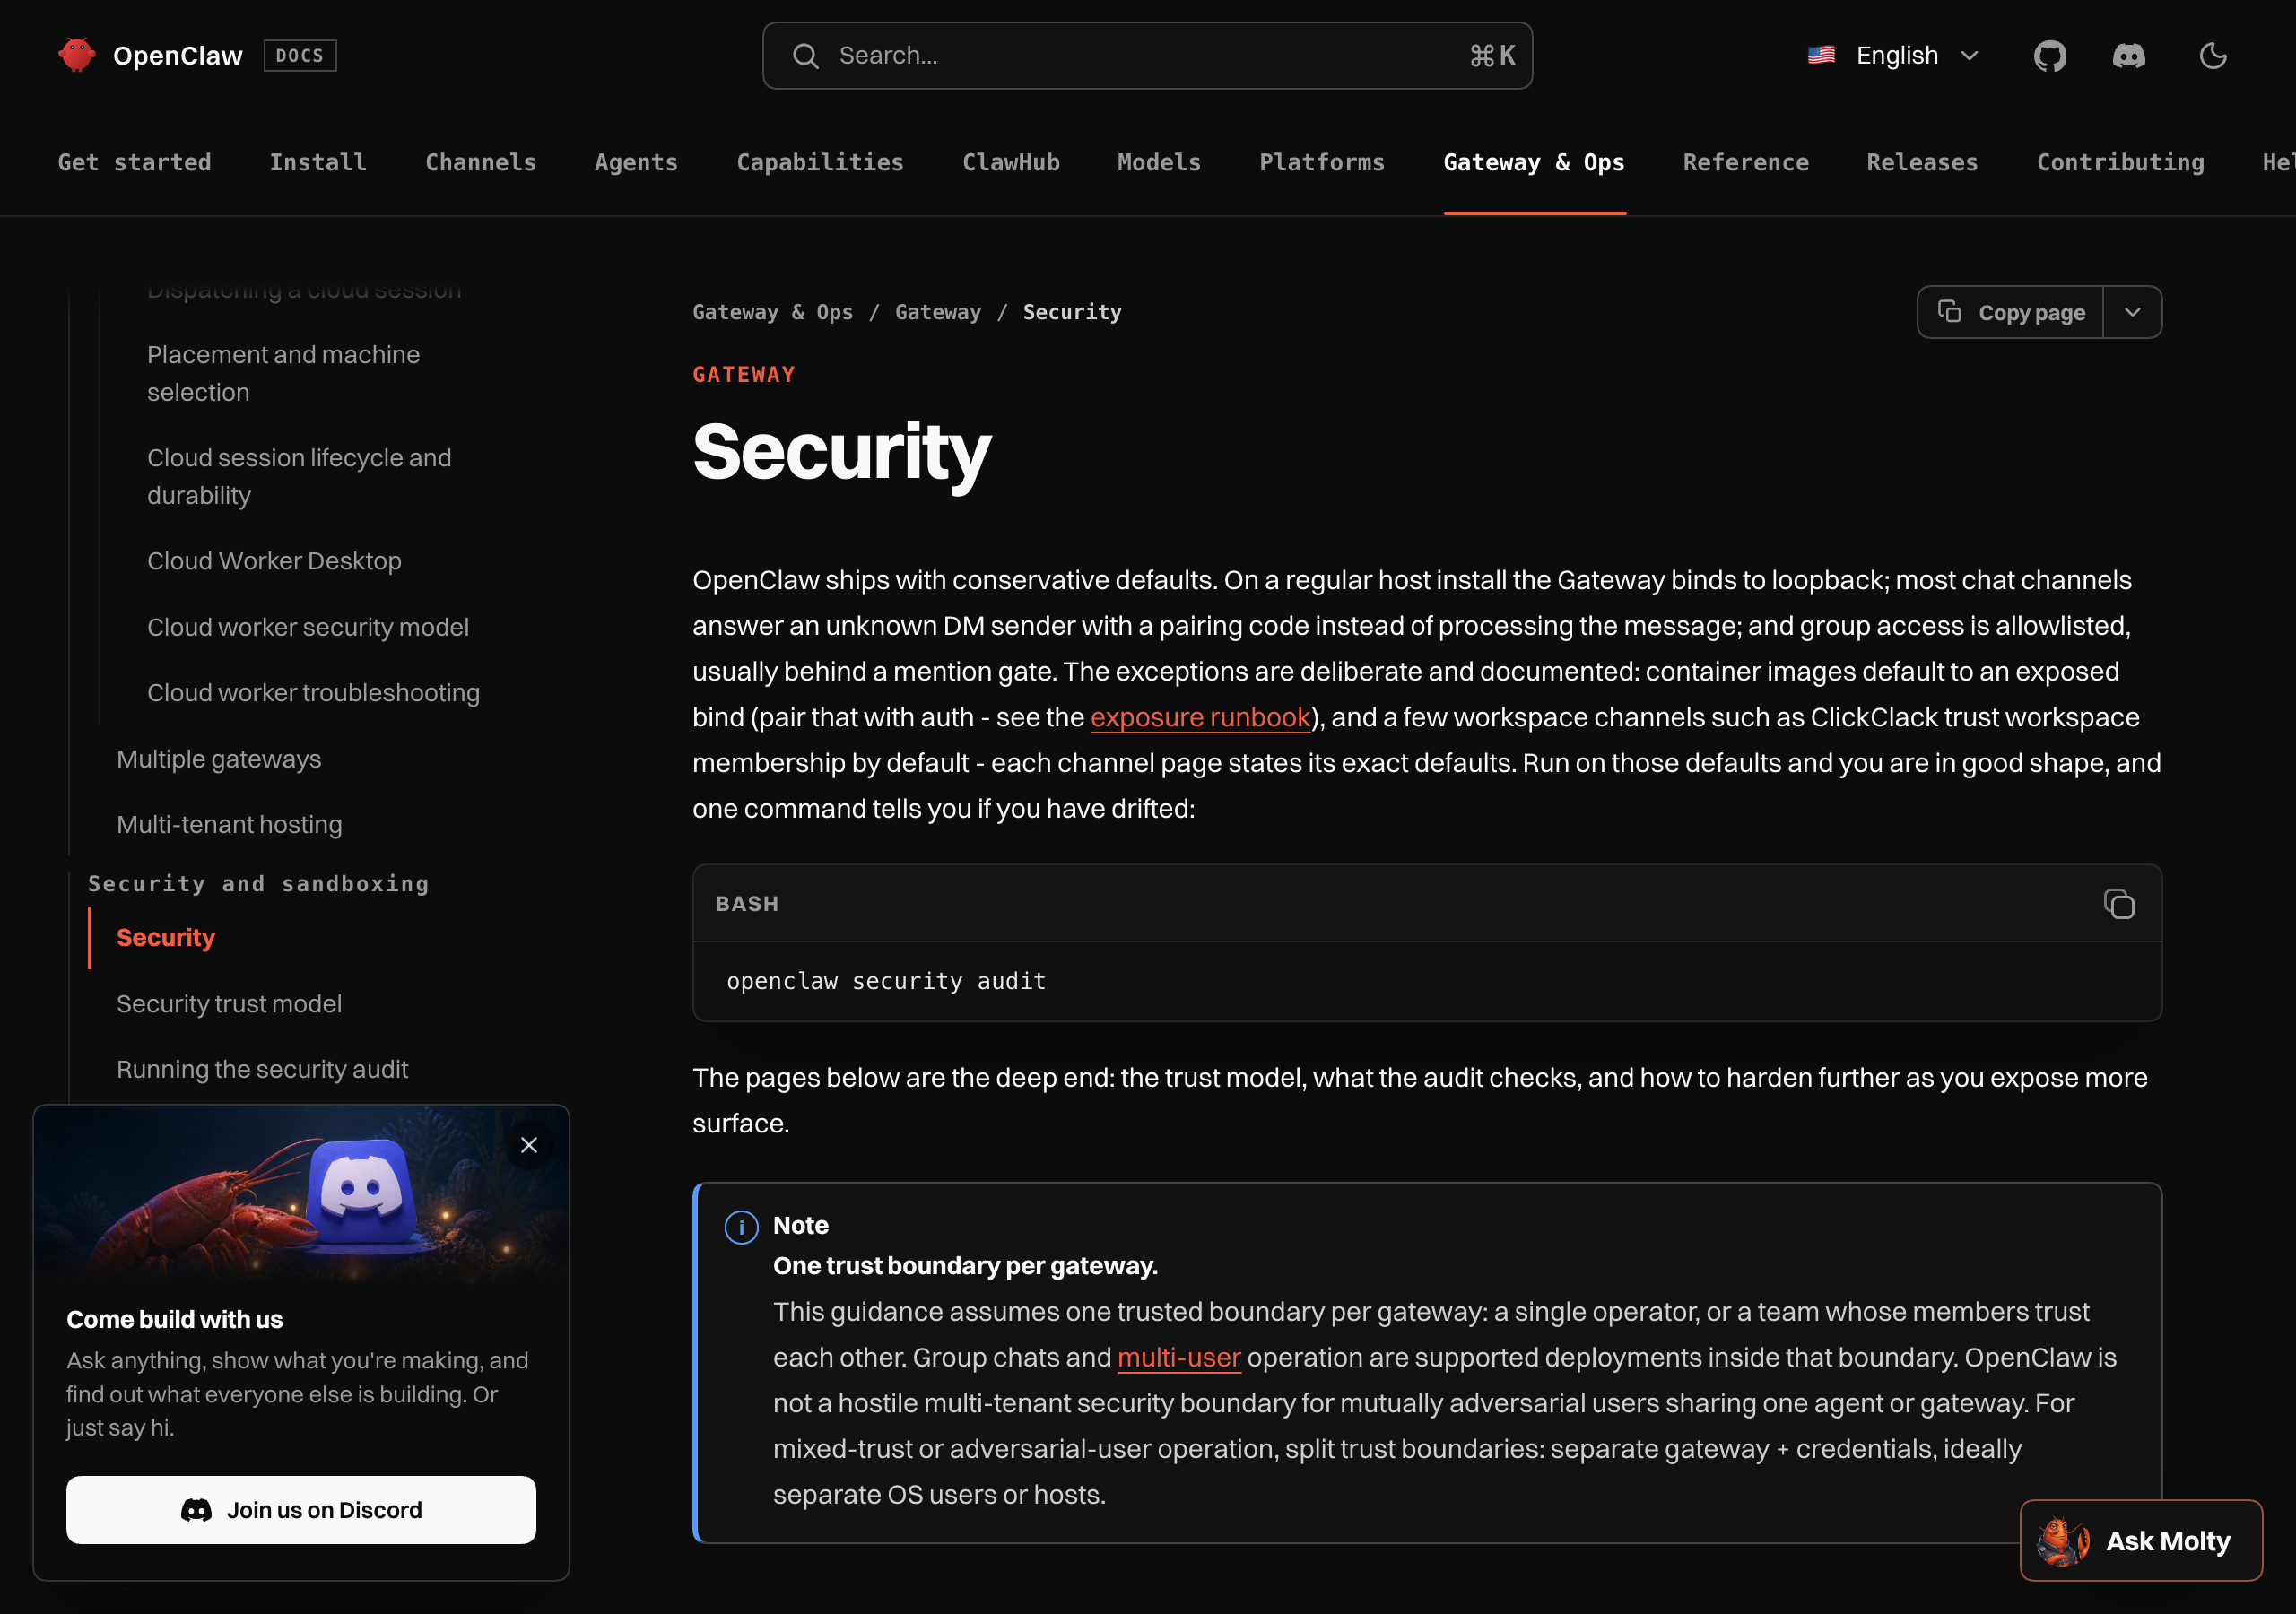Open the Contributing tab
This screenshot has height=1614, width=2296.
click(x=2120, y=162)
